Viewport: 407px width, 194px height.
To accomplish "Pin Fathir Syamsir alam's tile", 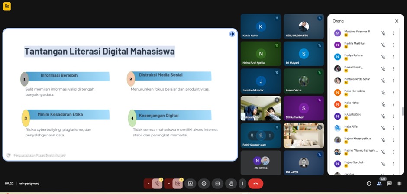I will click(x=252, y=136).
